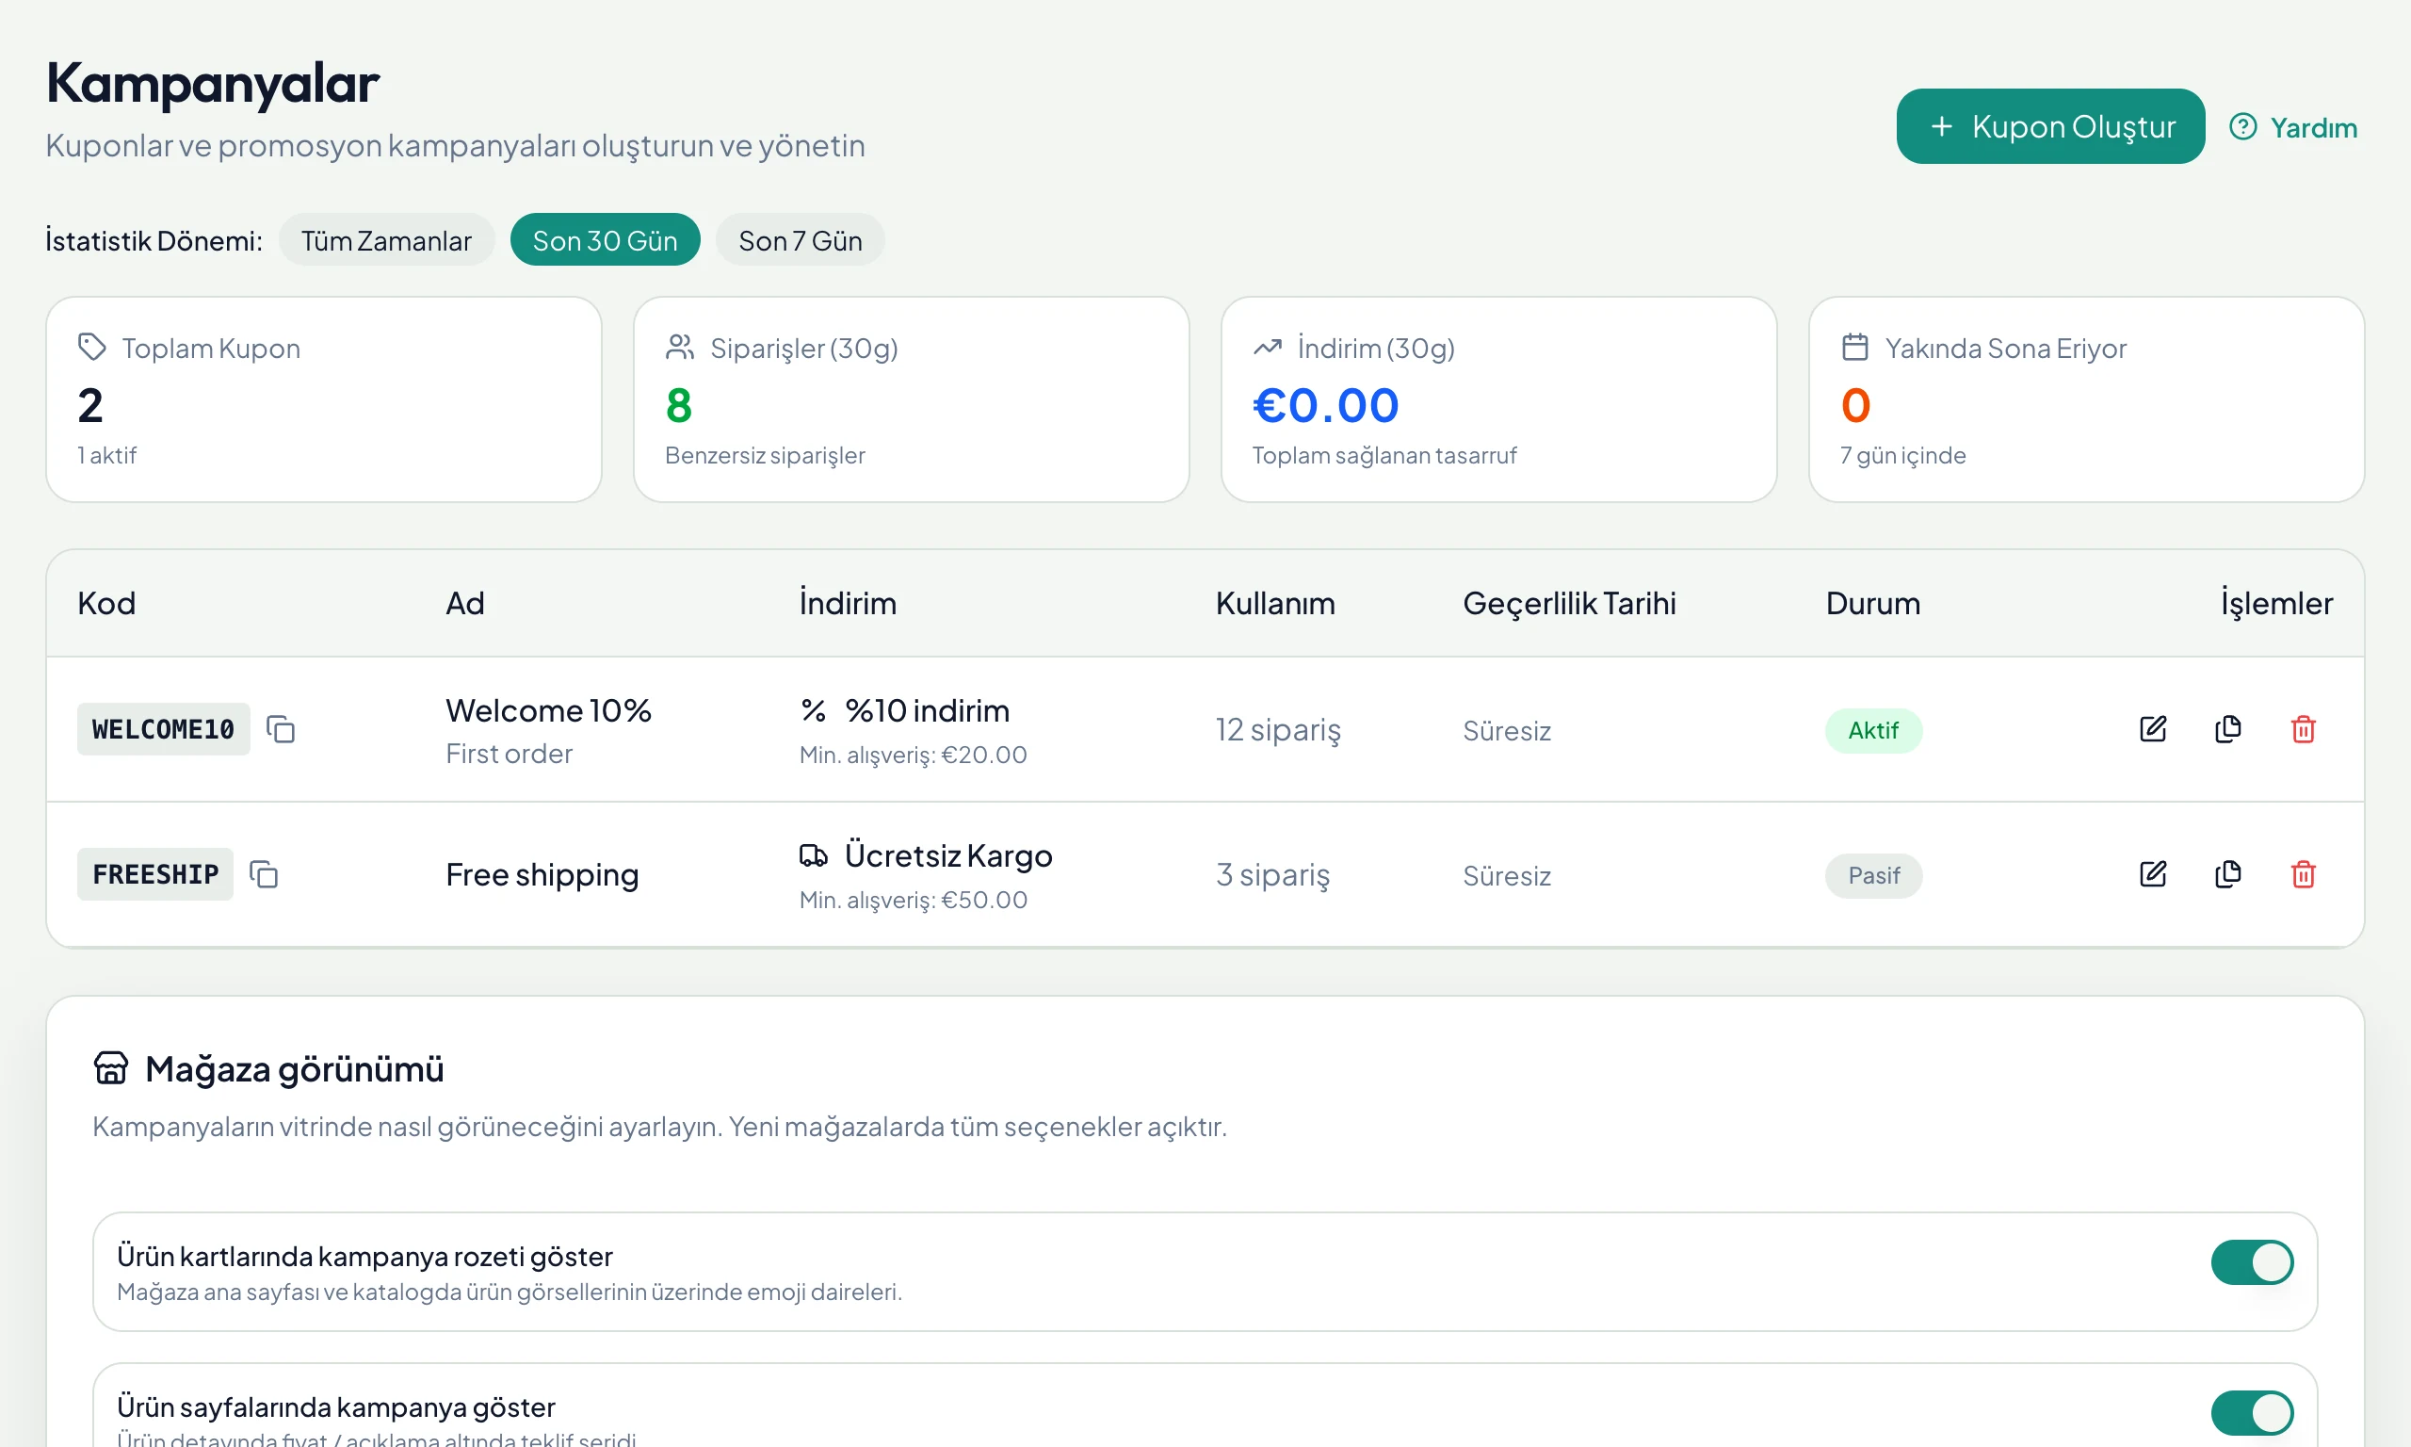Viewport: 2411px width, 1447px height.
Task: Create a new coupon with Kupon Oluştur
Action: point(2050,127)
